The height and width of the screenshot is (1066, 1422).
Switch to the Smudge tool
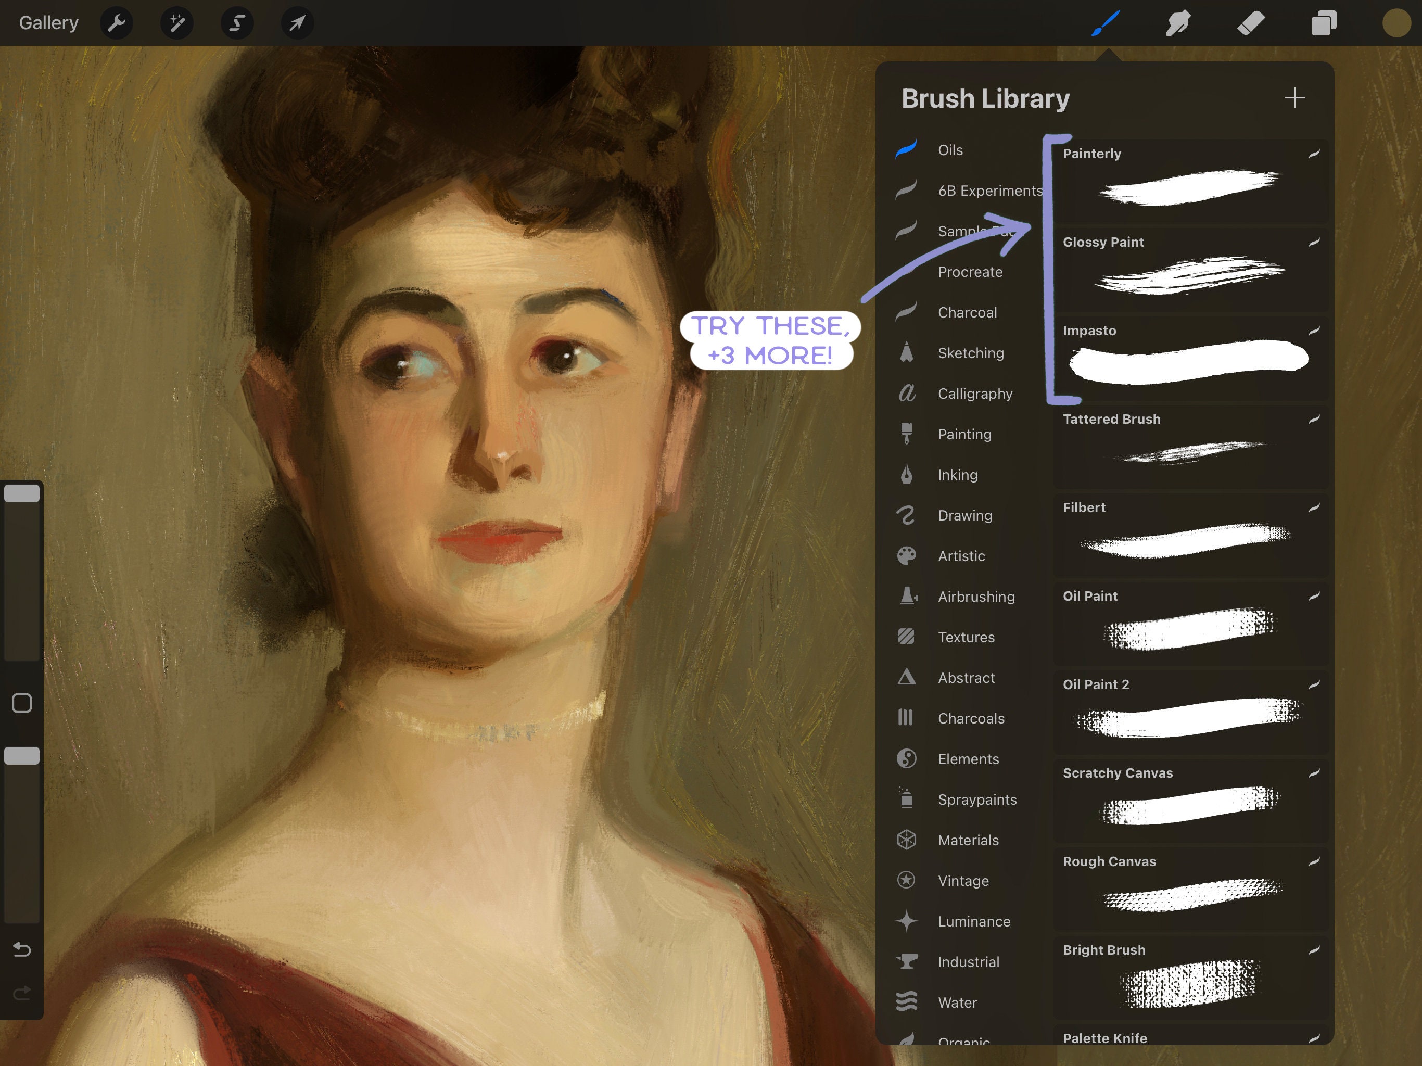1178,22
